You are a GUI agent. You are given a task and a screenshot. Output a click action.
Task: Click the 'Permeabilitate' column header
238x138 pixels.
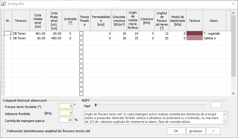point(101,21)
